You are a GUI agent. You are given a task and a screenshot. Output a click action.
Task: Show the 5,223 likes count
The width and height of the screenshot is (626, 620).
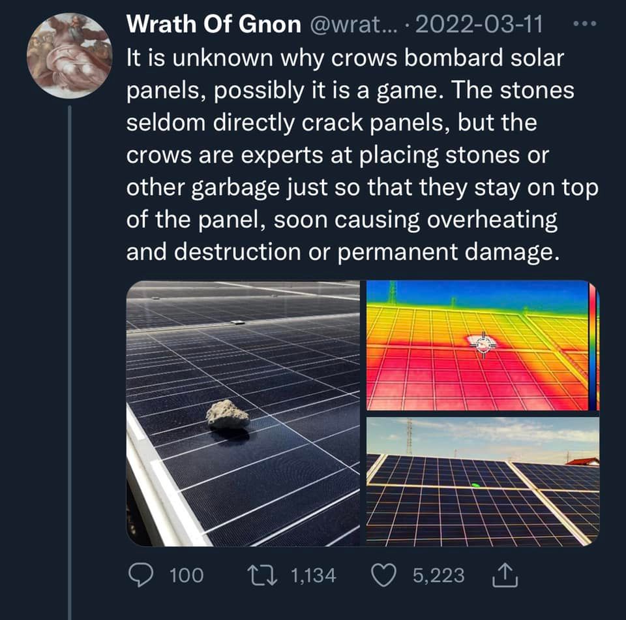point(438,576)
